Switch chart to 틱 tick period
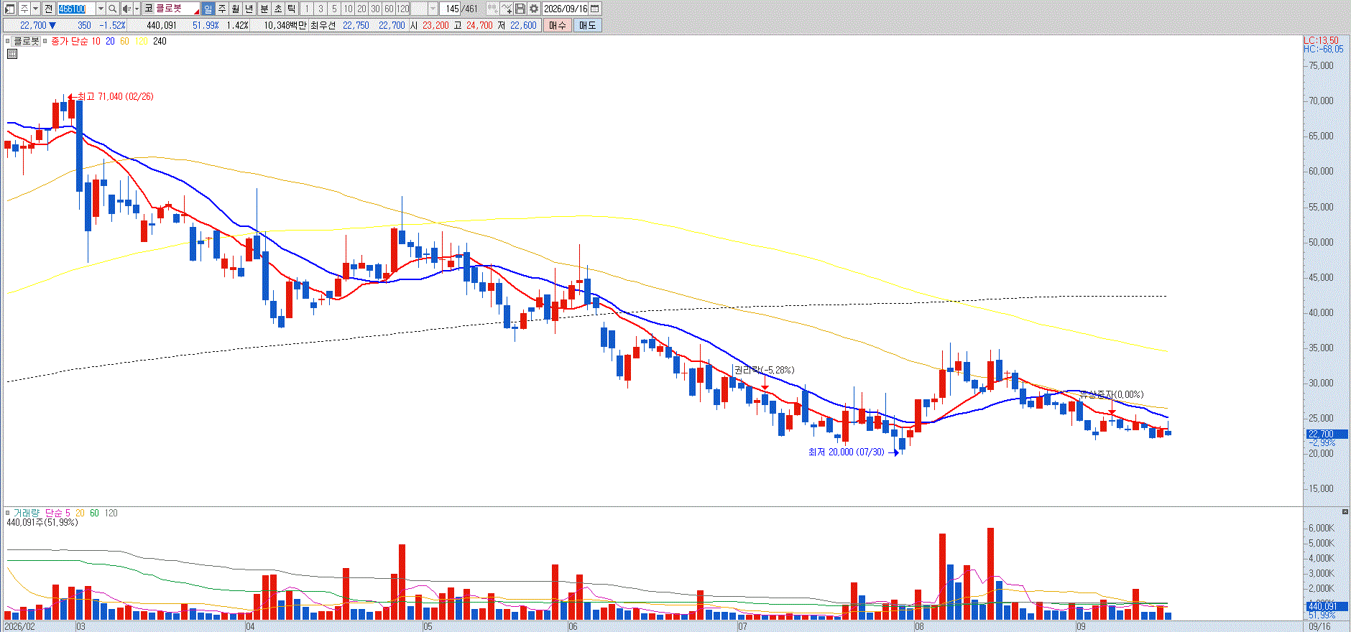Viewport: 1351px width, 632px height. [x=292, y=9]
